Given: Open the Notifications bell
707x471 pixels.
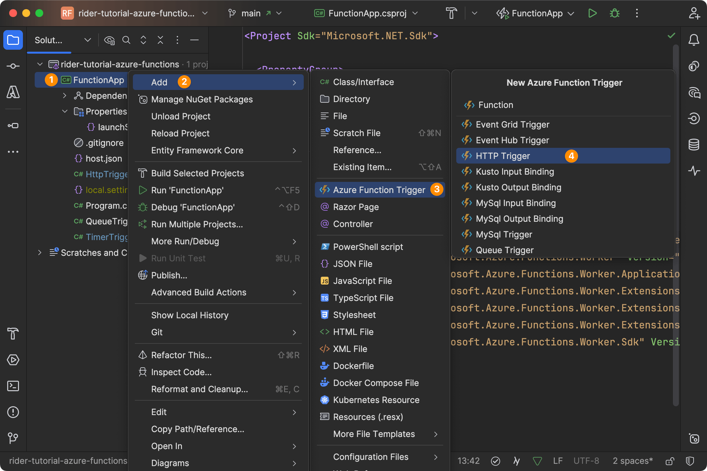Looking at the screenshot, I should coord(694,40).
